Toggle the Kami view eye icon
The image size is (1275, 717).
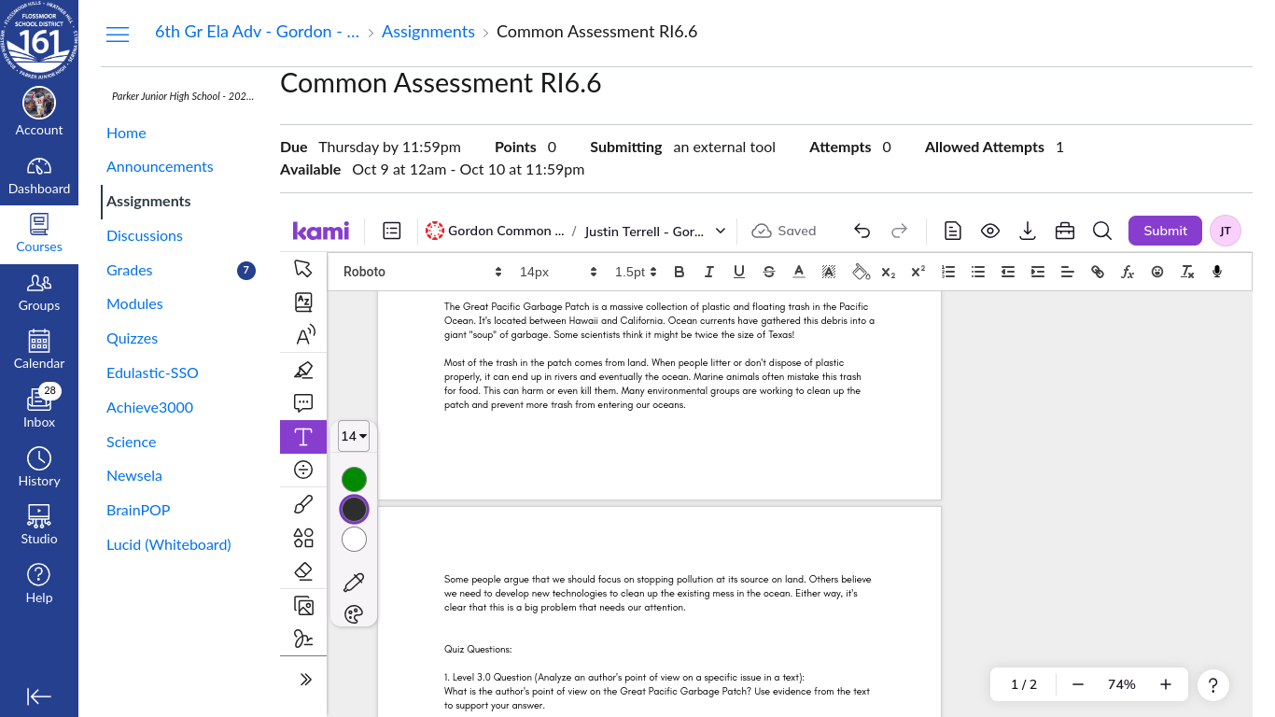point(990,231)
